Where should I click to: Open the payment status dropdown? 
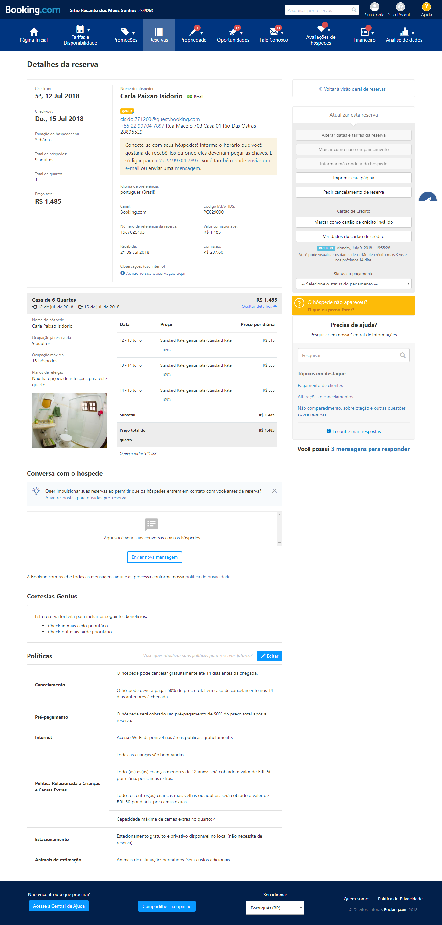point(353,284)
